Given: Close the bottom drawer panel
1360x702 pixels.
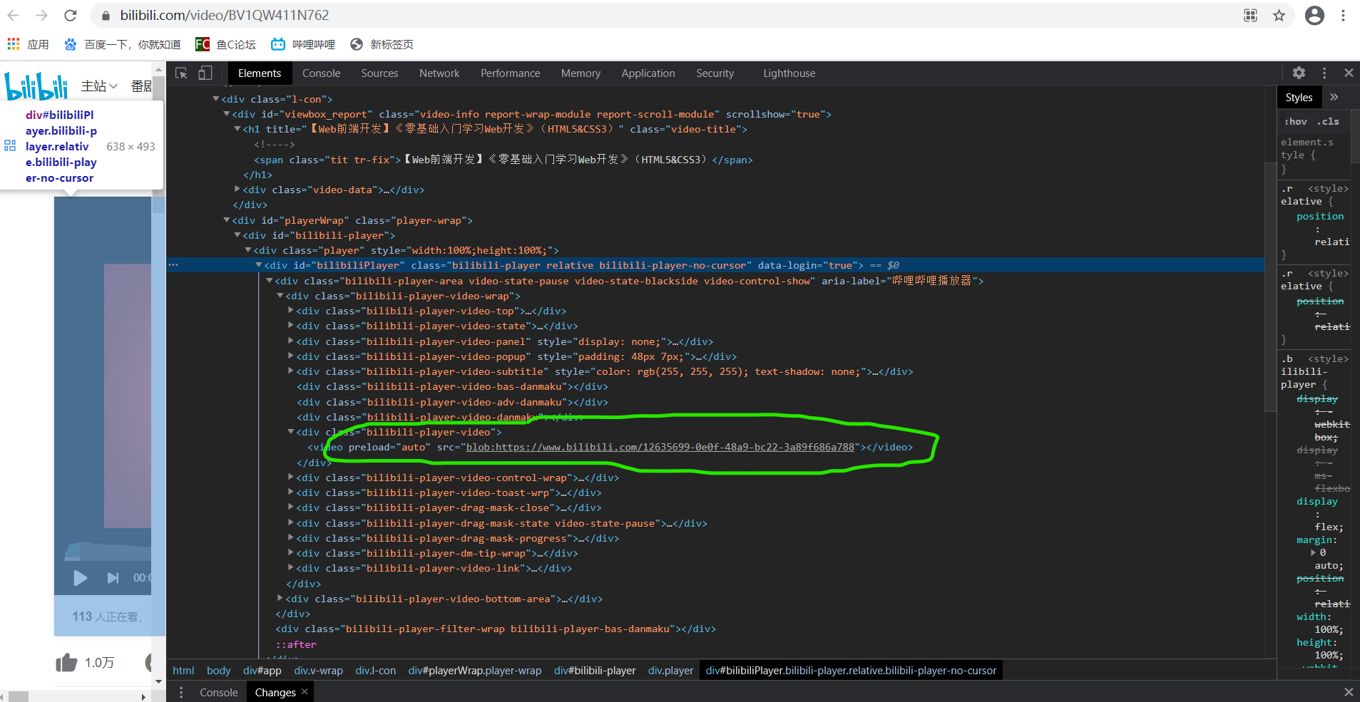Looking at the screenshot, I should (1349, 692).
